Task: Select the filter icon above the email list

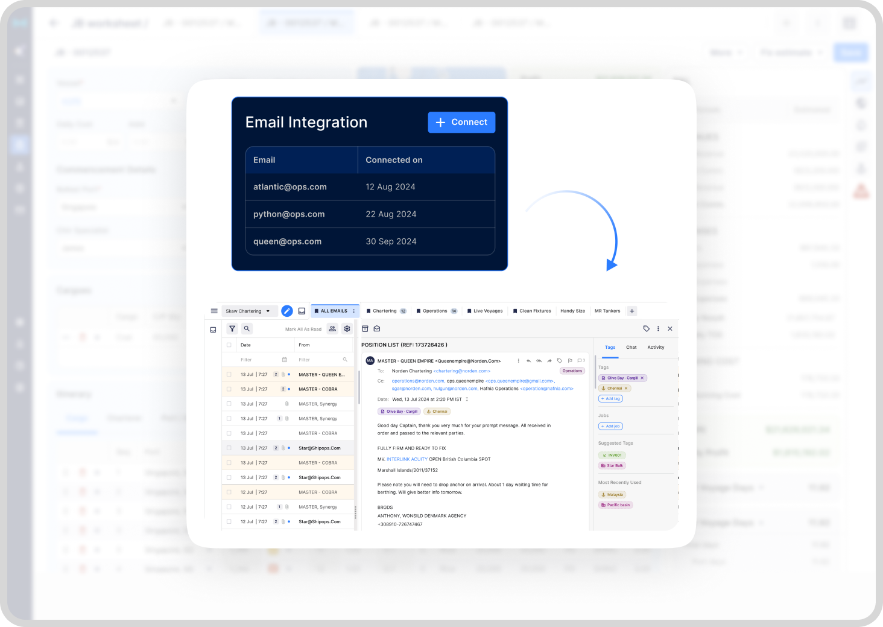Action: point(232,329)
